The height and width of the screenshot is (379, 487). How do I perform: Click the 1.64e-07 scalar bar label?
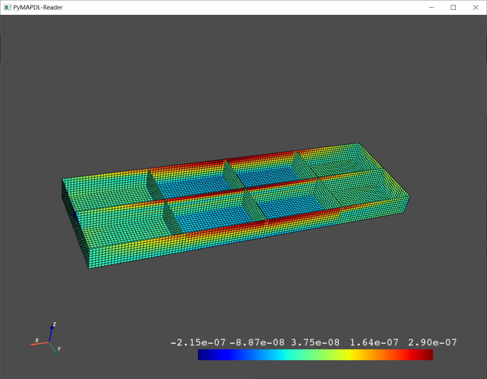(x=374, y=342)
